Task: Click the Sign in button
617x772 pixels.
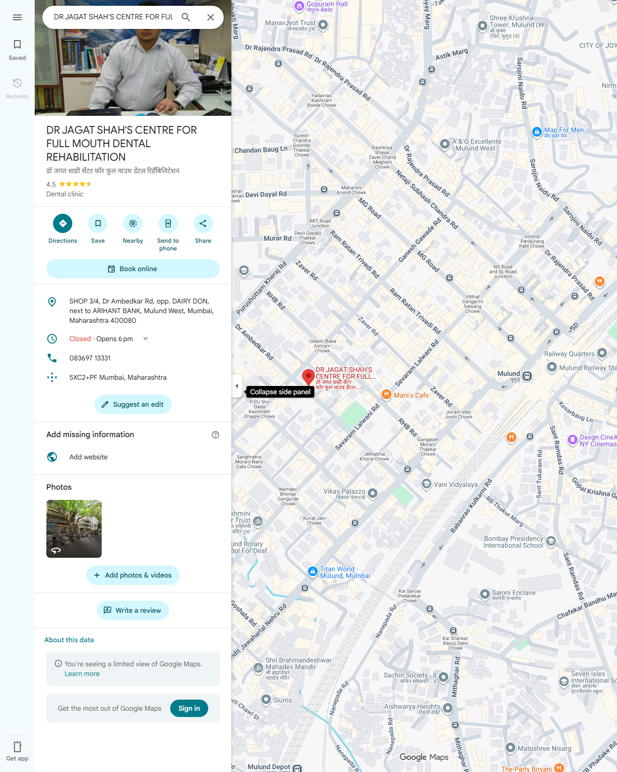Action: [x=189, y=708]
